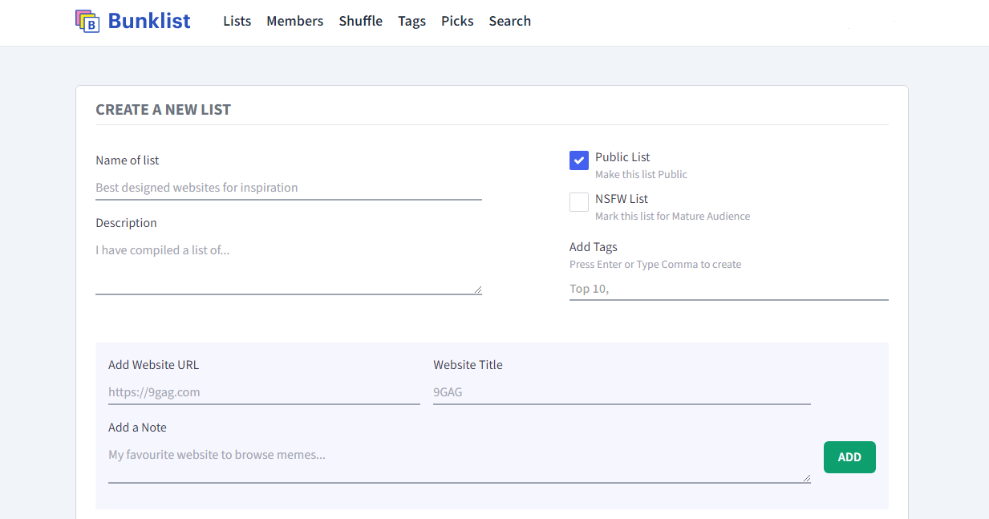The image size is (989, 519).
Task: Focus the Add Tags input
Action: [x=729, y=289]
